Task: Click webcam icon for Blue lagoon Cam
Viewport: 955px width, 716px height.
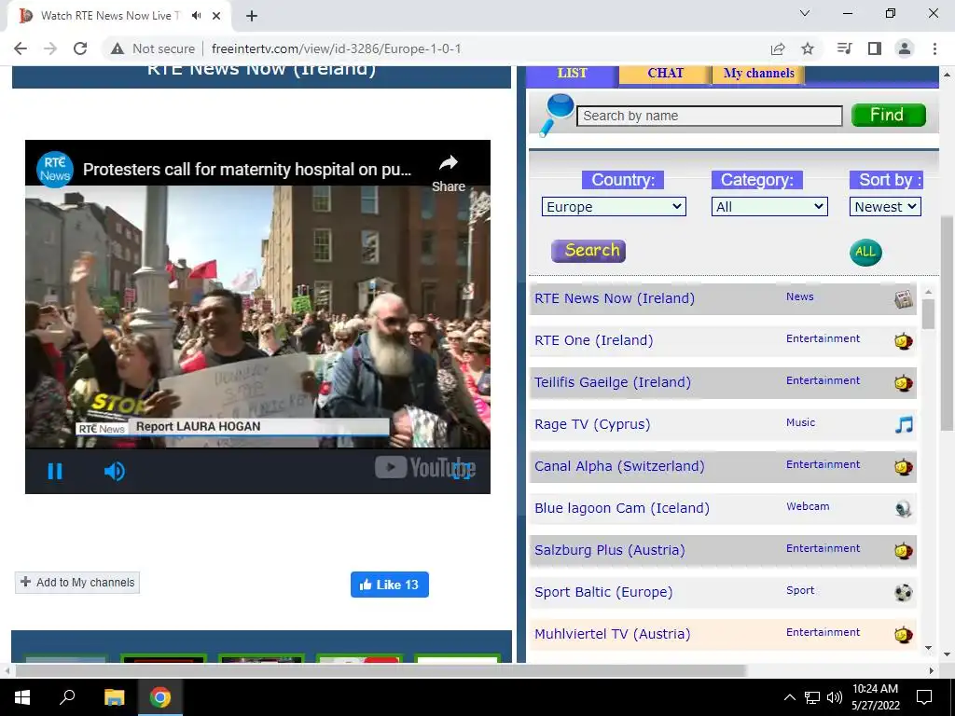Action: tap(903, 508)
